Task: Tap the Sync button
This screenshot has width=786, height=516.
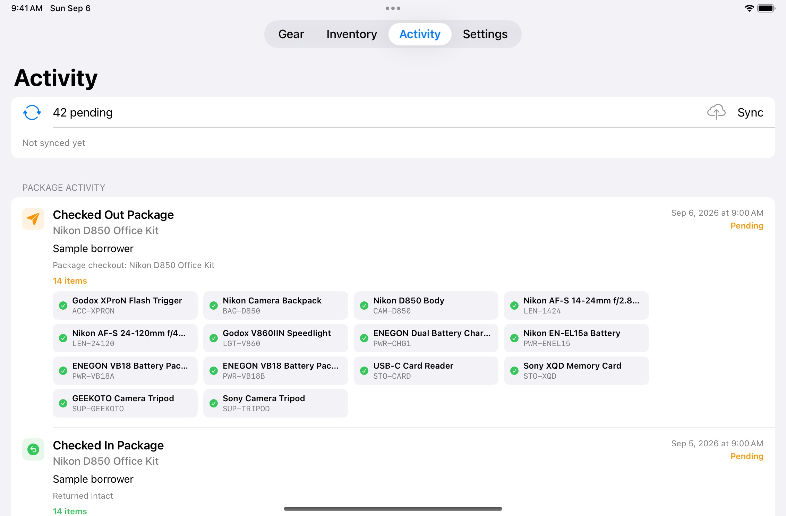Action: pos(750,112)
